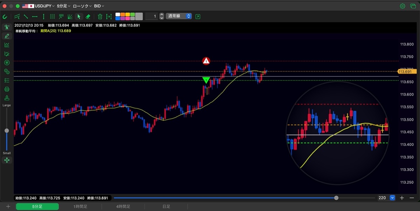Image resolution: width=420 pixels, height=211 pixels.
Task: Choose the Fibonacci retracement grid tool
Action: (x=52, y=16)
